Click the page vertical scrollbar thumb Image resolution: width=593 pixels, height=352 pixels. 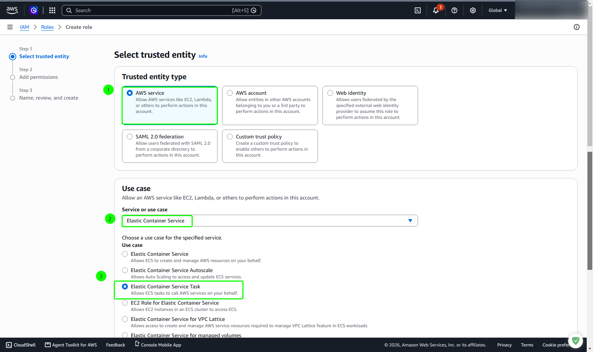tap(590, 211)
